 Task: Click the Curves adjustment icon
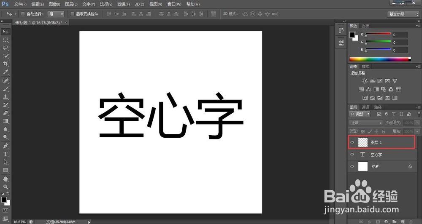pyautogui.click(x=380, y=81)
